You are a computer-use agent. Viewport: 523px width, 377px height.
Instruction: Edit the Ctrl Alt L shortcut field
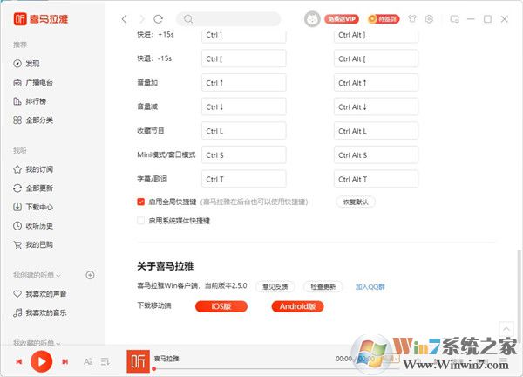[376, 131]
